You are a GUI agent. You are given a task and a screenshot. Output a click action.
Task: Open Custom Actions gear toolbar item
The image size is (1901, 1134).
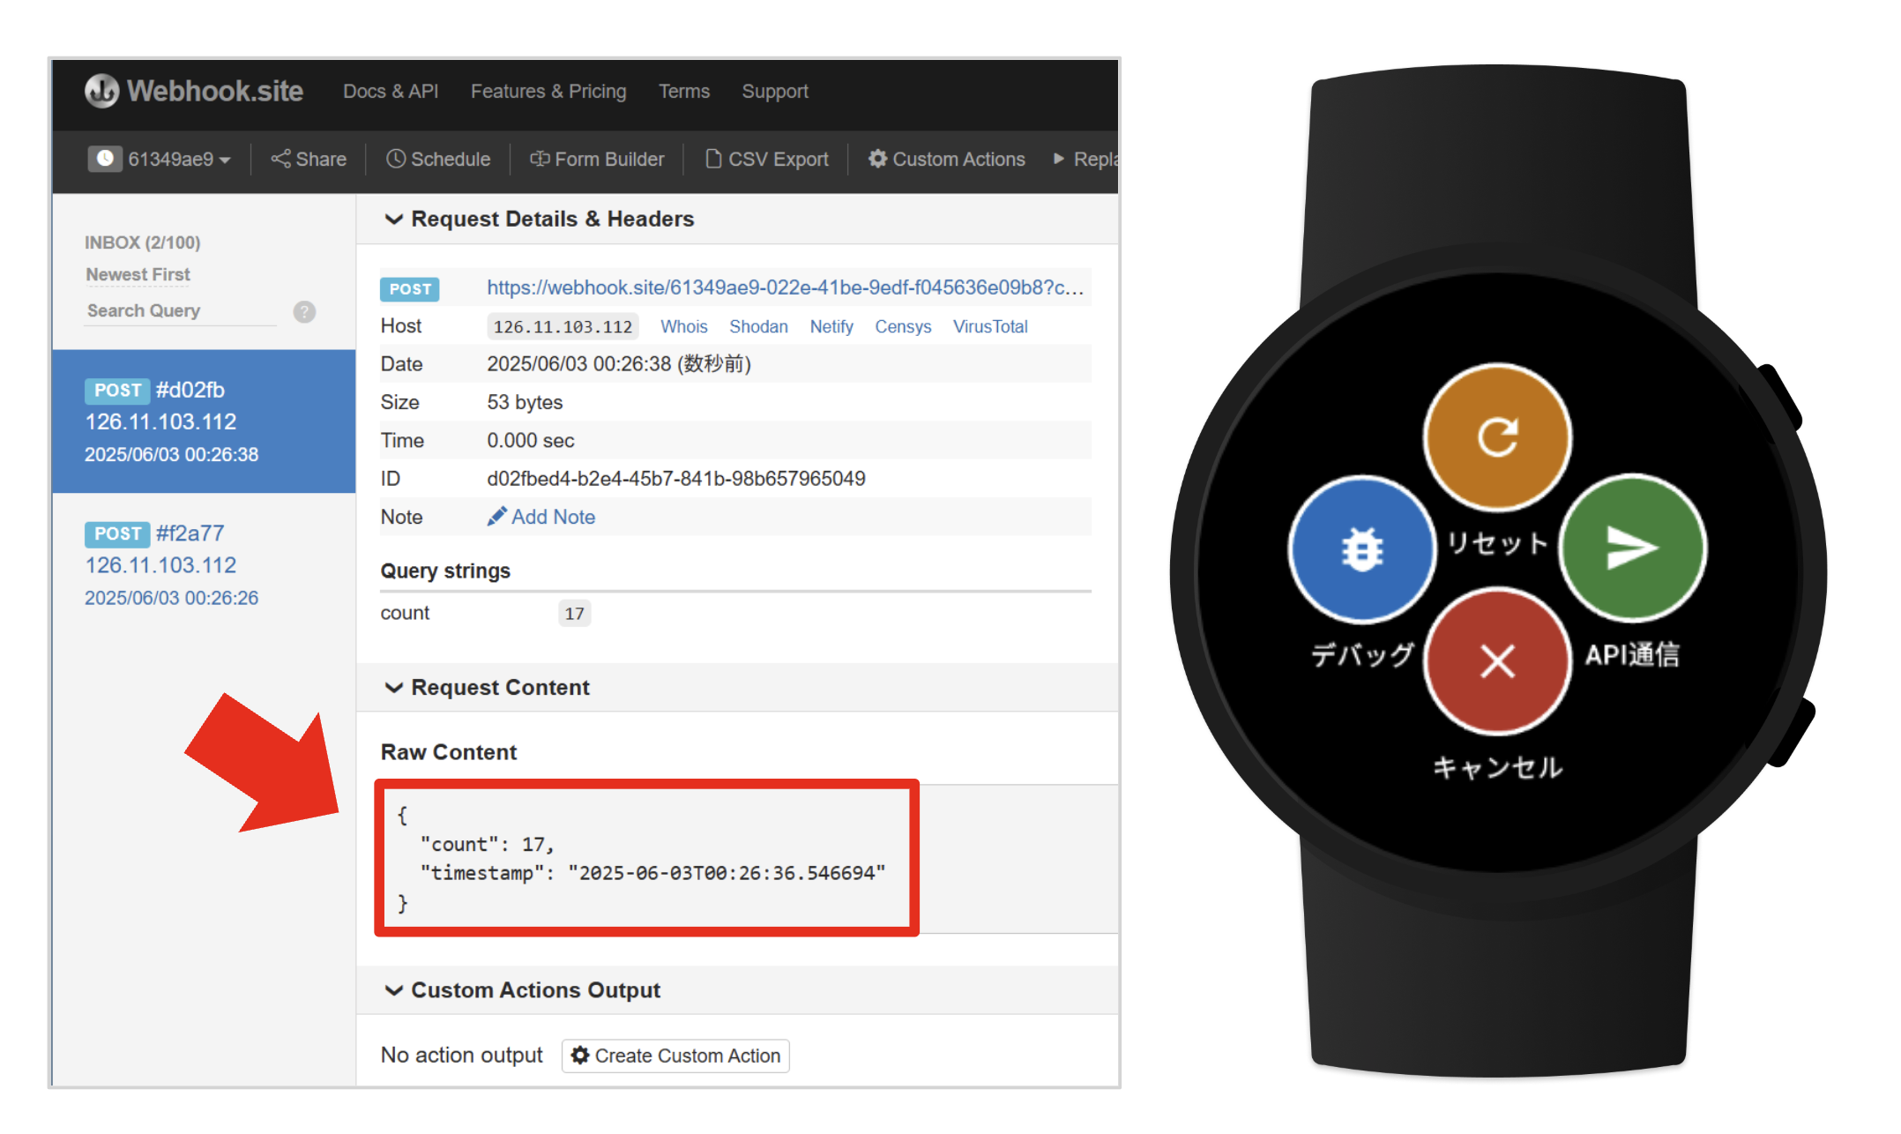tap(947, 160)
